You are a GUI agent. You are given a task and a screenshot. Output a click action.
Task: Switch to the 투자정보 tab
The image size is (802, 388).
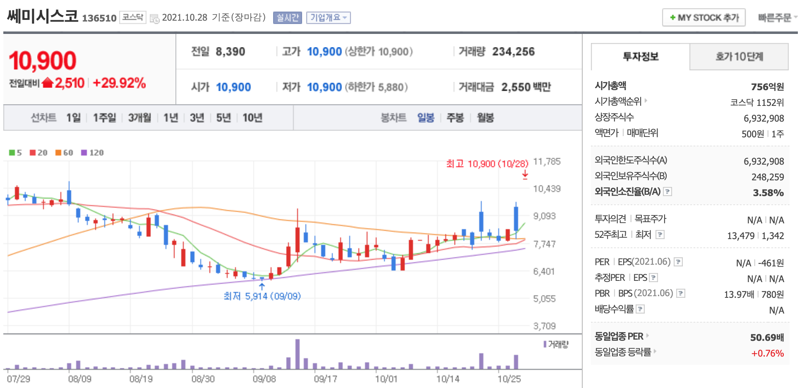[x=640, y=57]
